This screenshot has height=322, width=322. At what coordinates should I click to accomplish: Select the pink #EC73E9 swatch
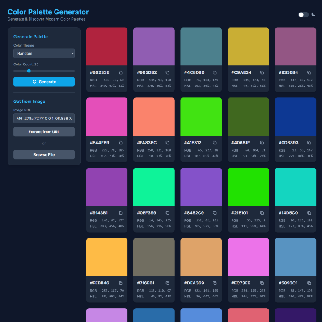click(248, 257)
